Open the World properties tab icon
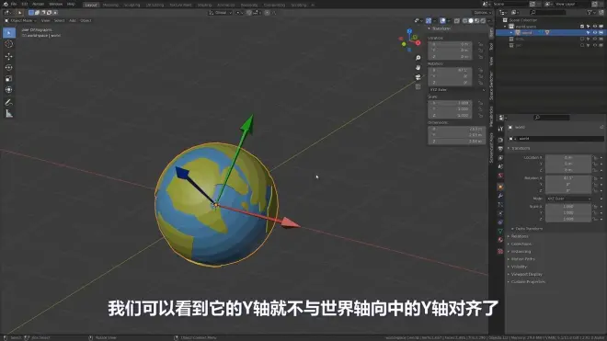This screenshot has width=607, height=341. click(500, 176)
